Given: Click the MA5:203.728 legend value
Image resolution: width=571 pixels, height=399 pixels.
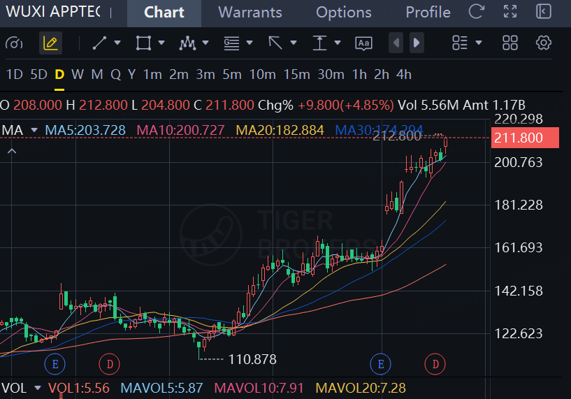Looking at the screenshot, I should pyautogui.click(x=85, y=130).
